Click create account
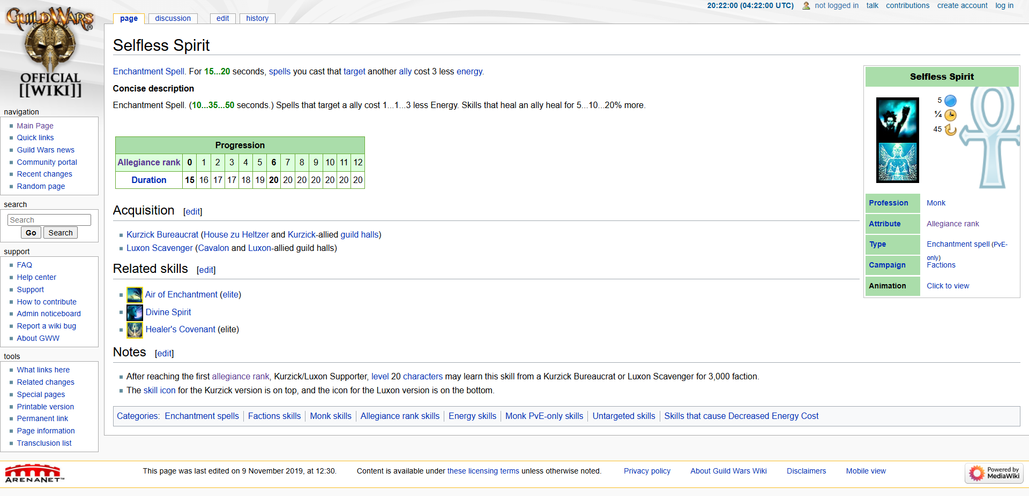Viewport: 1029px width, 496px height. pos(962,5)
